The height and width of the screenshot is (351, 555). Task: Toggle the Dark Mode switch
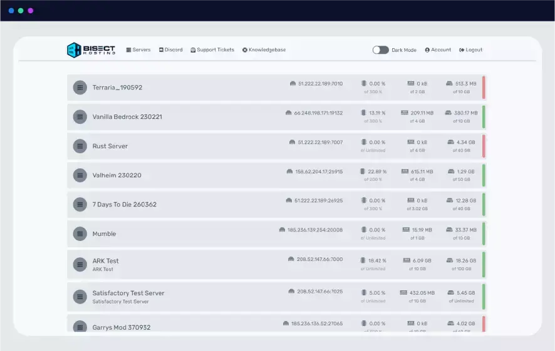pyautogui.click(x=380, y=50)
